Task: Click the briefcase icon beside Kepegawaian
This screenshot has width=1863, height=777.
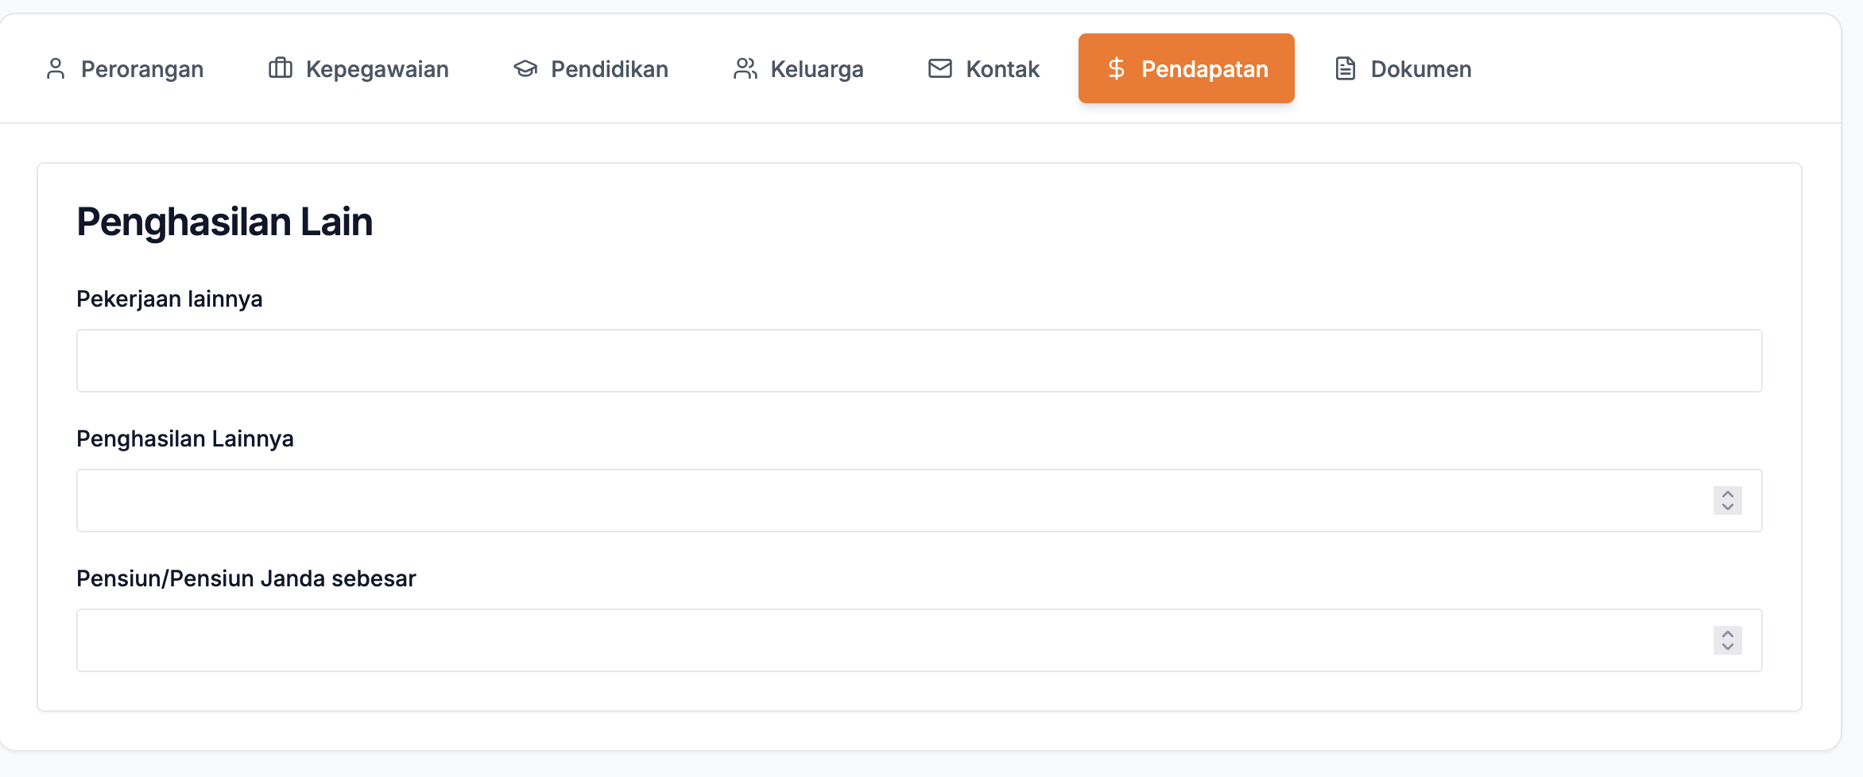Action: click(x=280, y=68)
